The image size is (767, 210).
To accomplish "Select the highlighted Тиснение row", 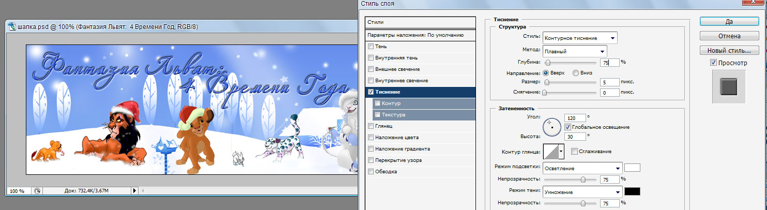I will [420, 92].
